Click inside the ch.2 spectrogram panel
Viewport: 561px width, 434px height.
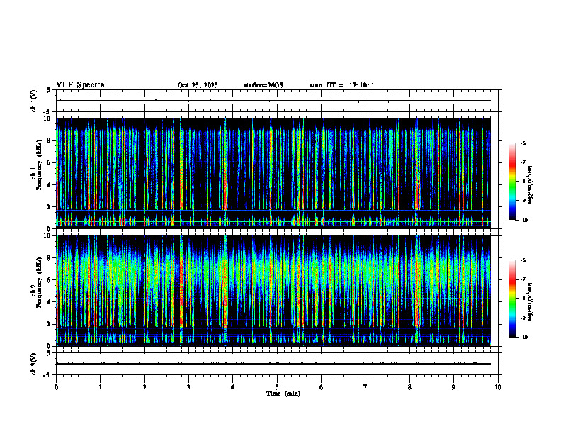[273, 291]
